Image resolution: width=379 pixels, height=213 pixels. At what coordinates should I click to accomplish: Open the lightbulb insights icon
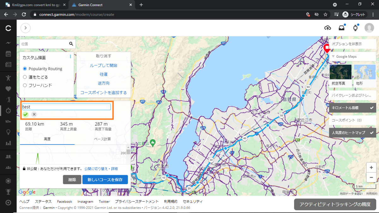(8, 132)
